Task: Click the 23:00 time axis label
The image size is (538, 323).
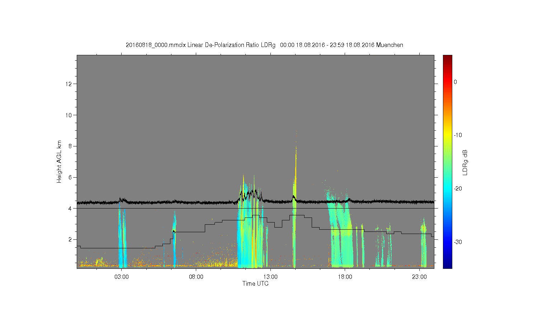Action: tap(419, 277)
